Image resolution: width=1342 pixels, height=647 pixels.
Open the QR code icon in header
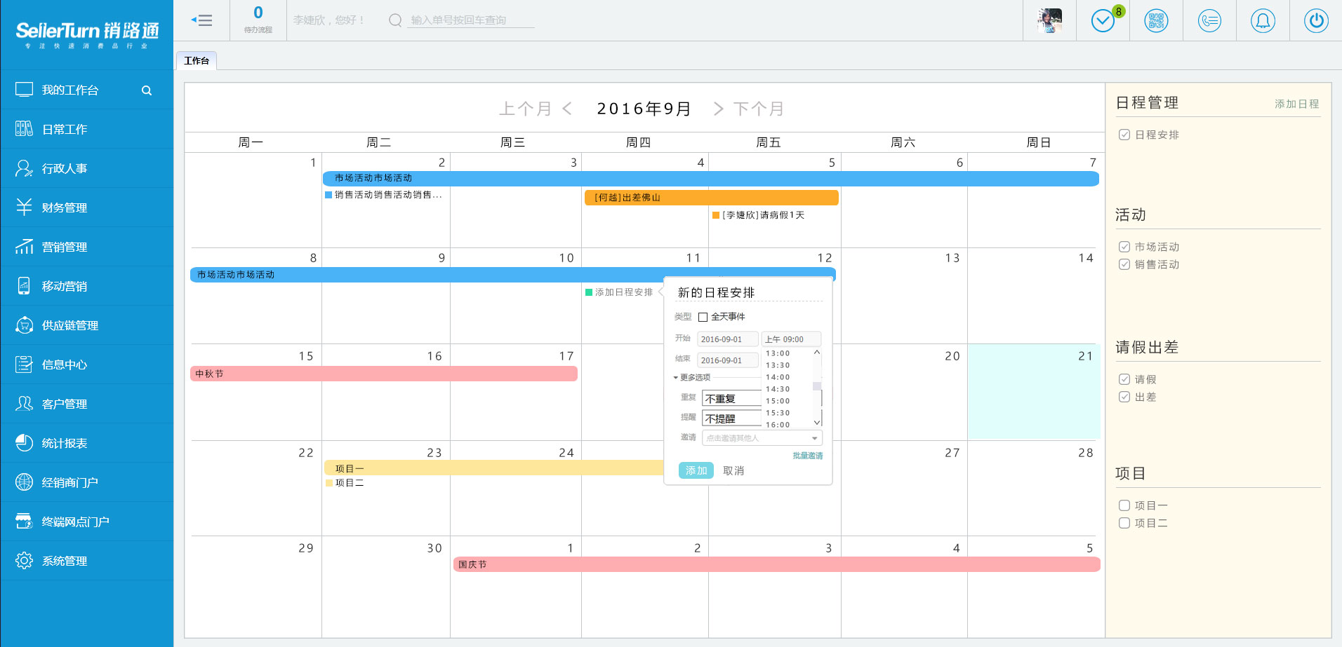pyautogui.click(x=1157, y=20)
